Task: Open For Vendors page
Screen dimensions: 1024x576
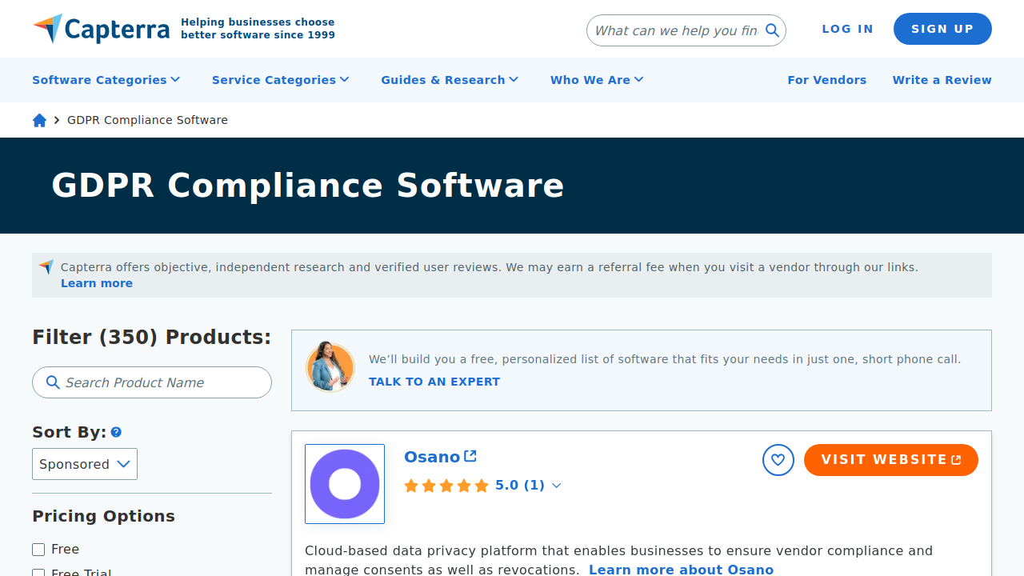Action: coord(827,80)
